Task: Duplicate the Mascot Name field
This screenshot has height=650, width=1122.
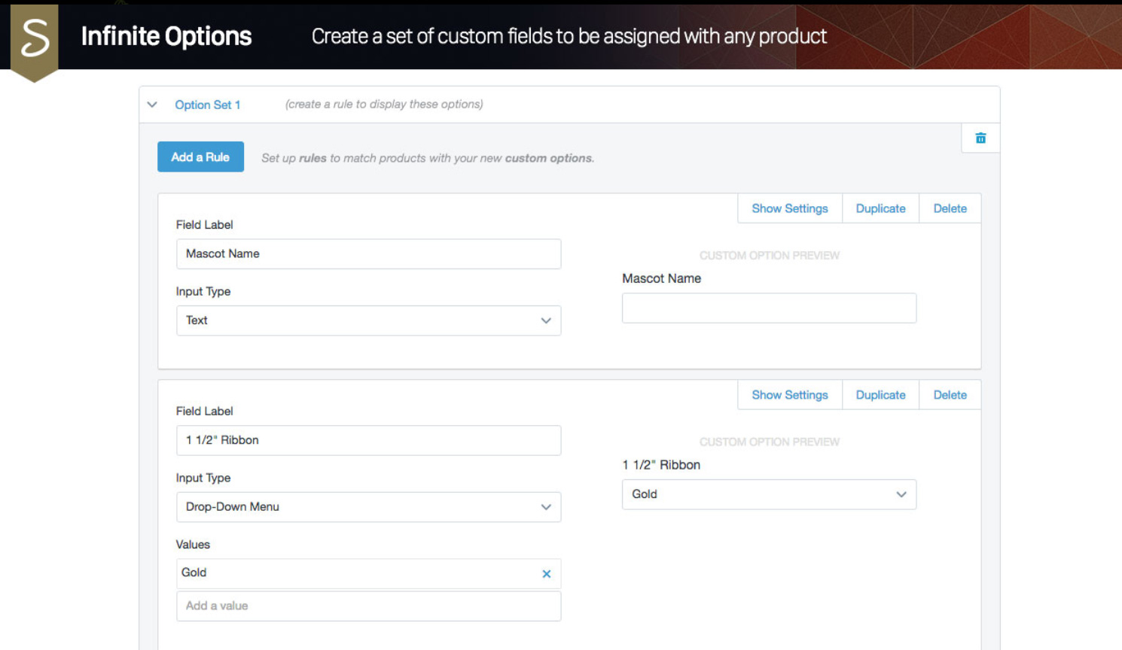Action: point(880,208)
